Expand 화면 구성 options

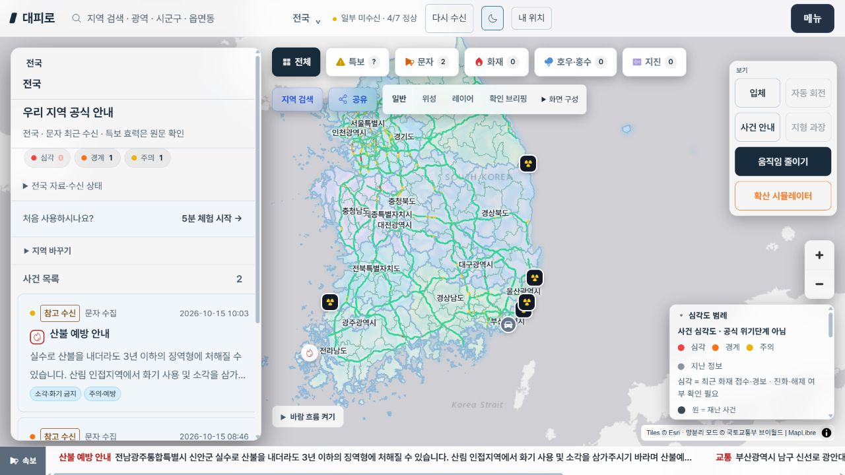tap(560, 99)
